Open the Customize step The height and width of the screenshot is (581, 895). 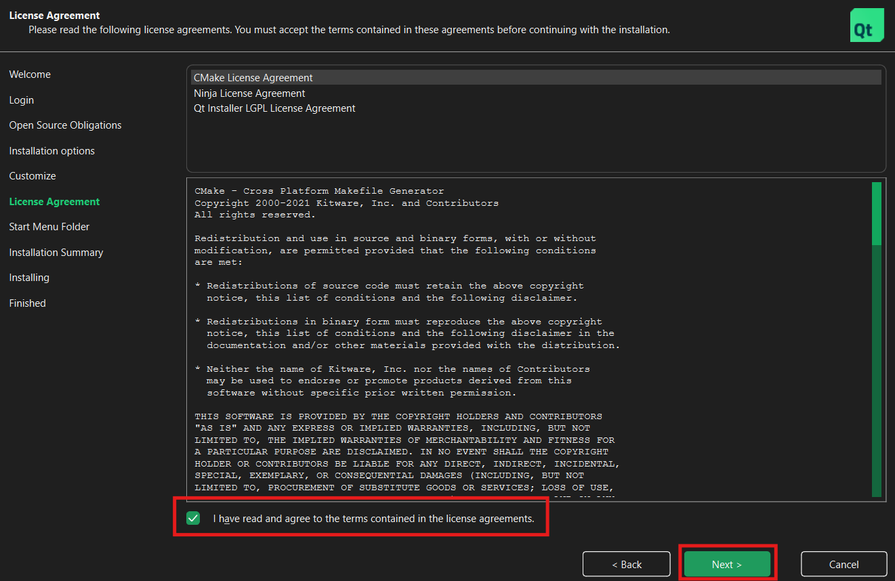click(x=33, y=176)
